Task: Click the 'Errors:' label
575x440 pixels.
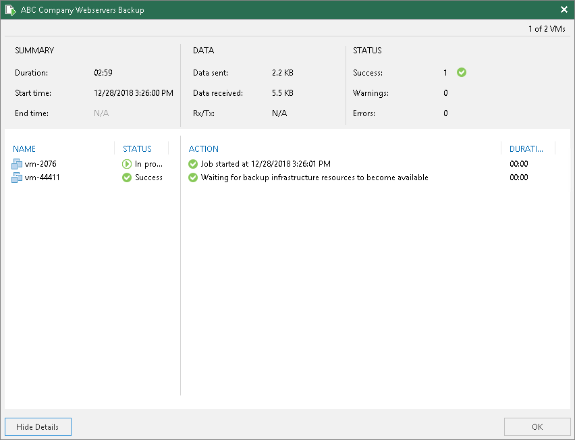Action: point(364,113)
